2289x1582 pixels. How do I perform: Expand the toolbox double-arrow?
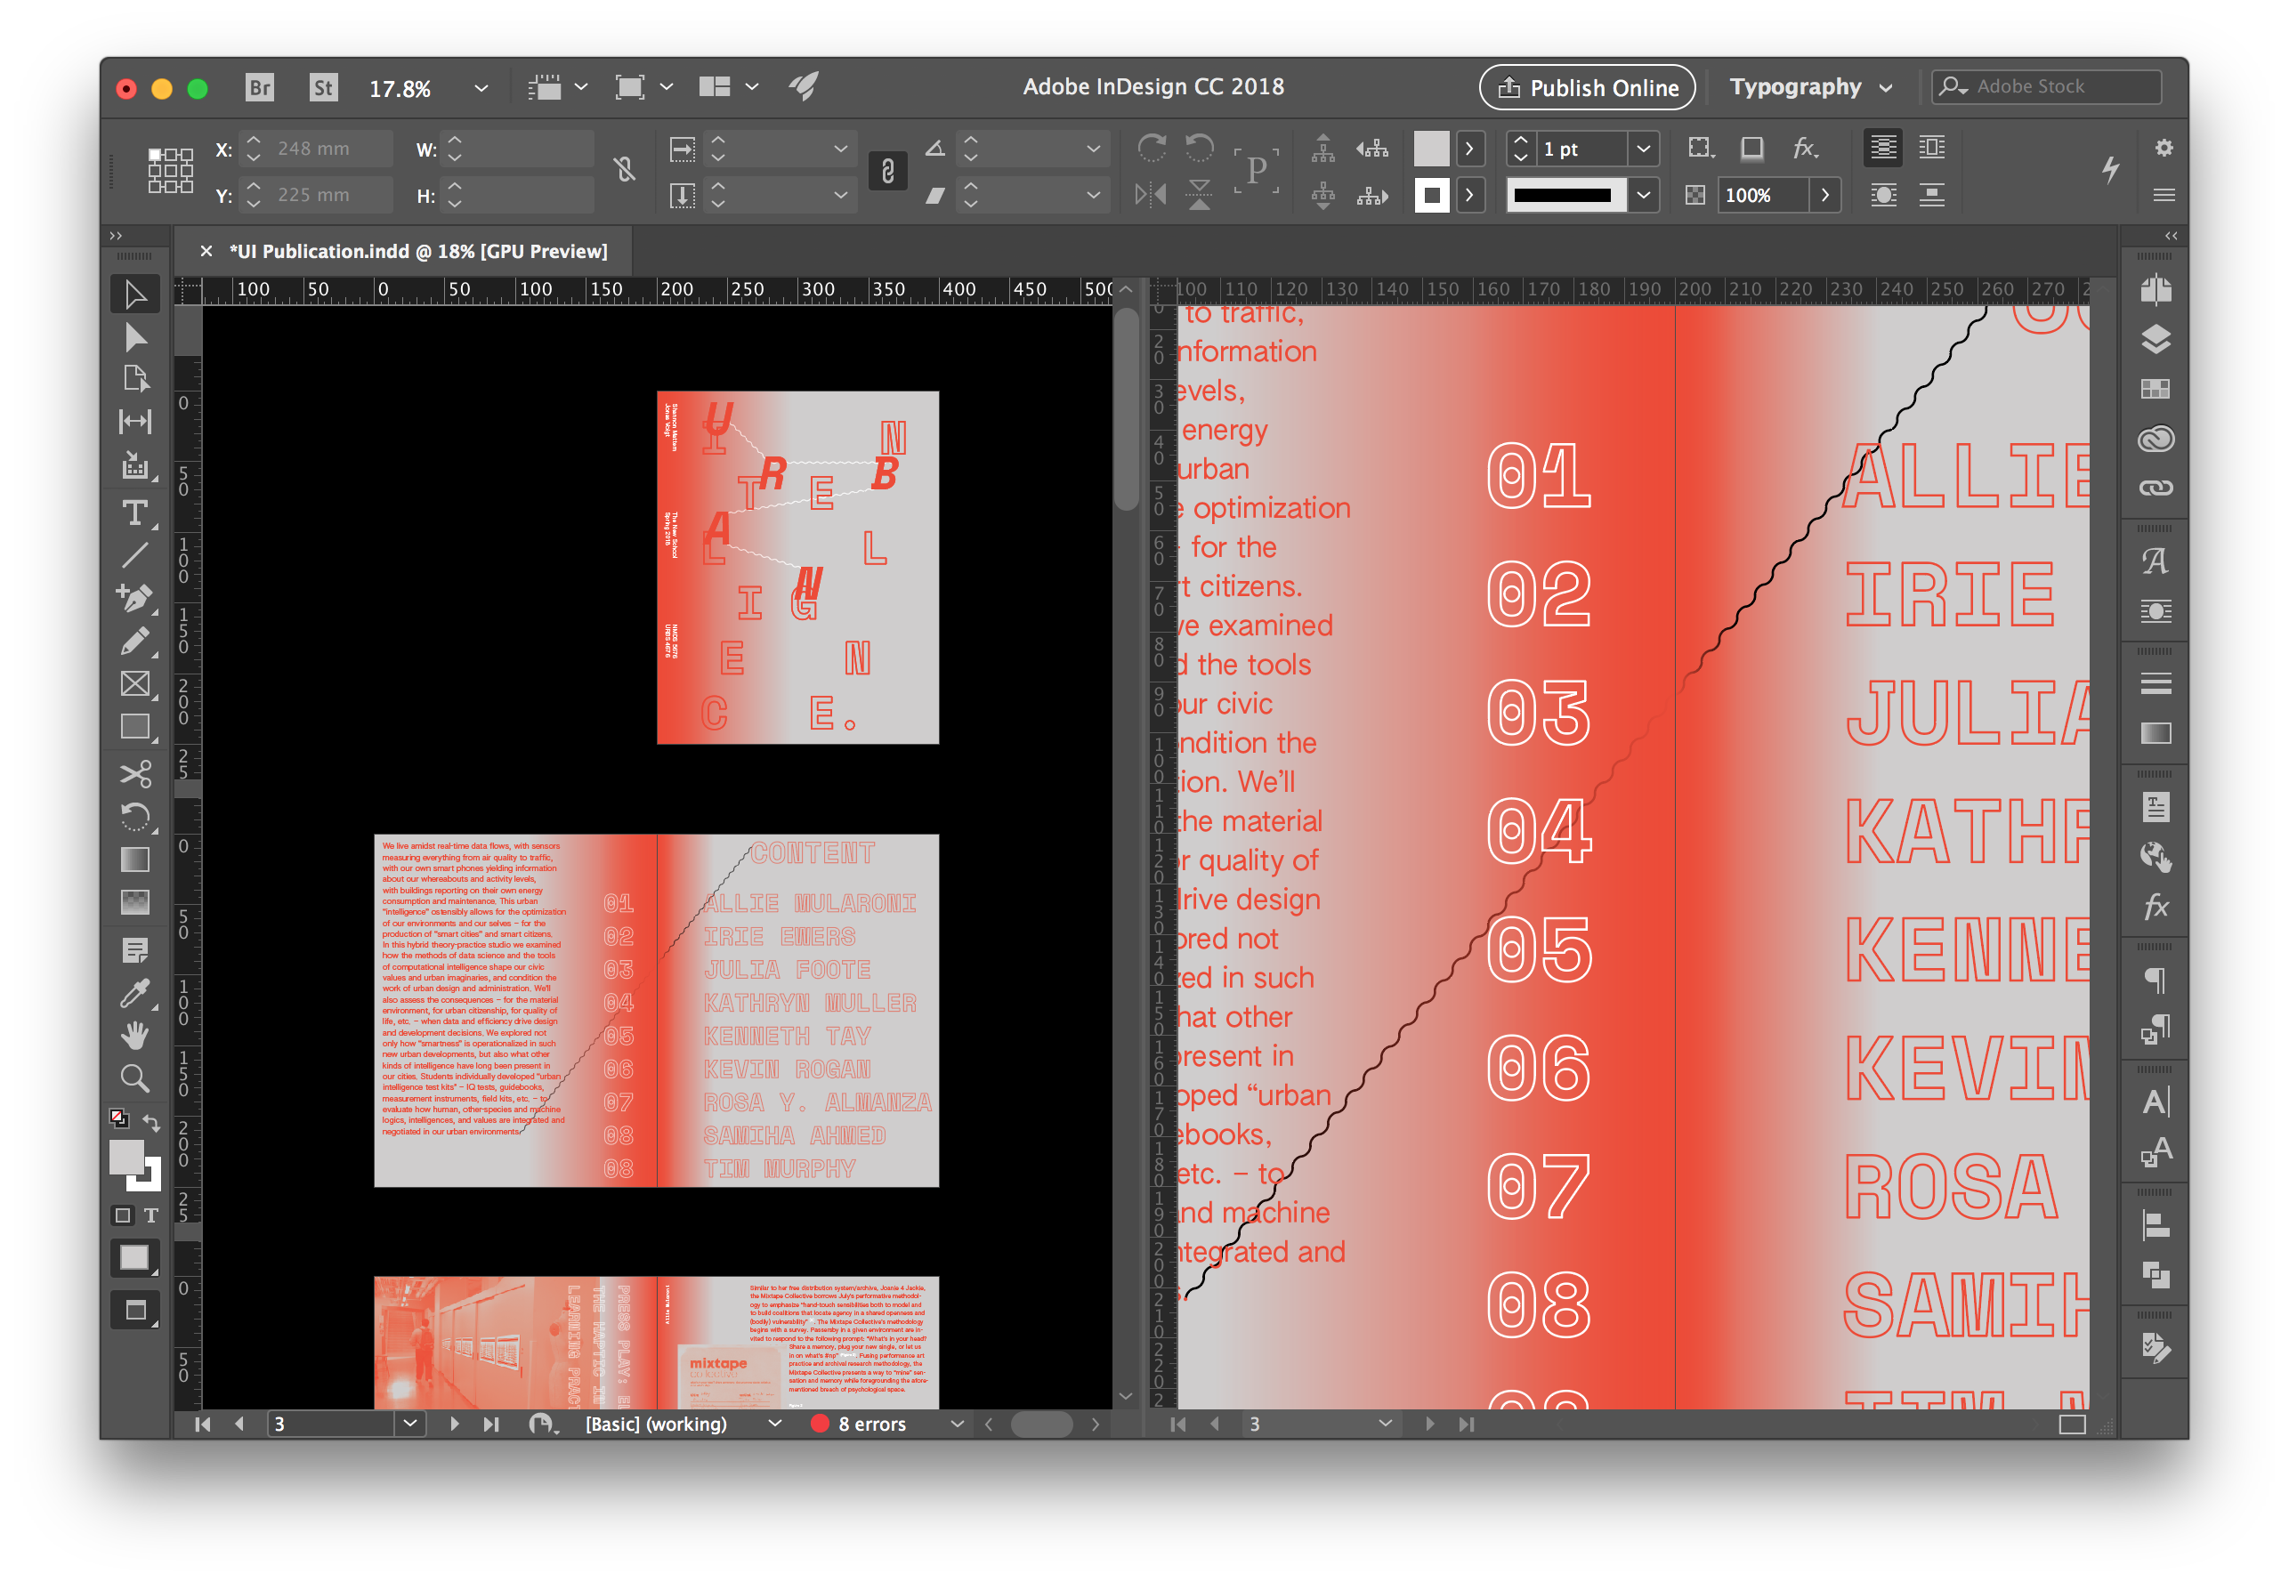(116, 236)
